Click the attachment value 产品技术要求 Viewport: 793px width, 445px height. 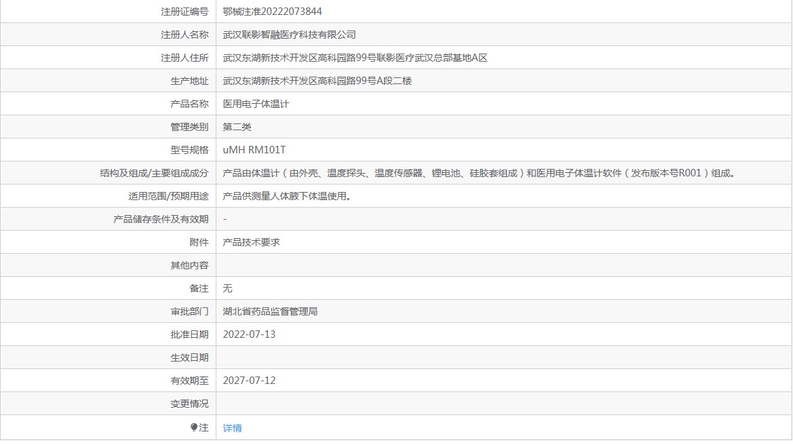pos(252,242)
